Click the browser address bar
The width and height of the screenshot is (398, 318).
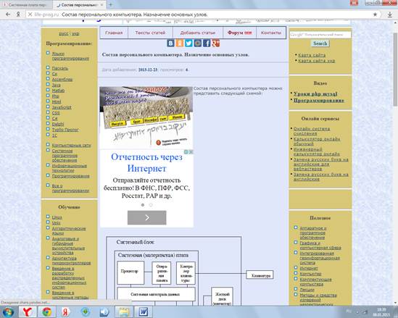pyautogui.click(x=203, y=14)
